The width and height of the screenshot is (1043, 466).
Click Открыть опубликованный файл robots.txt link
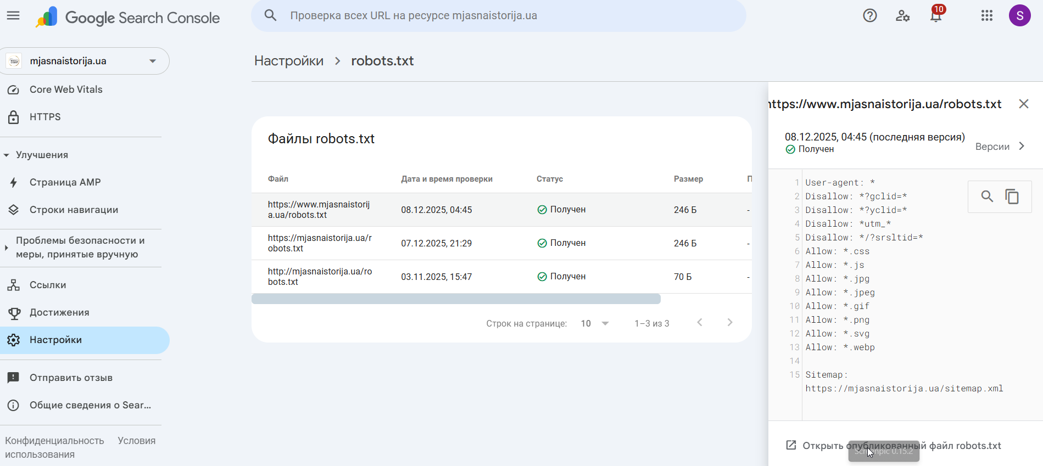pos(902,446)
